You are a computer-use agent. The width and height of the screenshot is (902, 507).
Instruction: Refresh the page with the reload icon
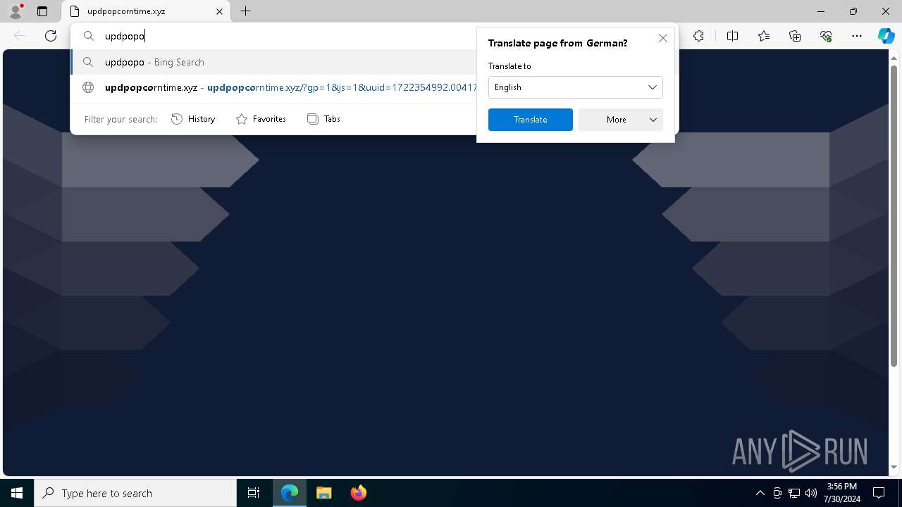[51, 36]
